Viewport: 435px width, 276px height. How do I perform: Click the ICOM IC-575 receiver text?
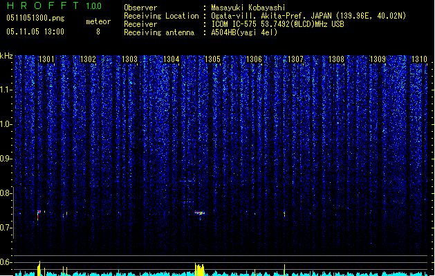pos(278,24)
